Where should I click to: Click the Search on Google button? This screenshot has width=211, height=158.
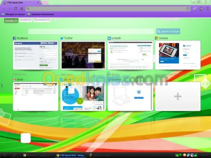pyautogui.click(x=168, y=32)
